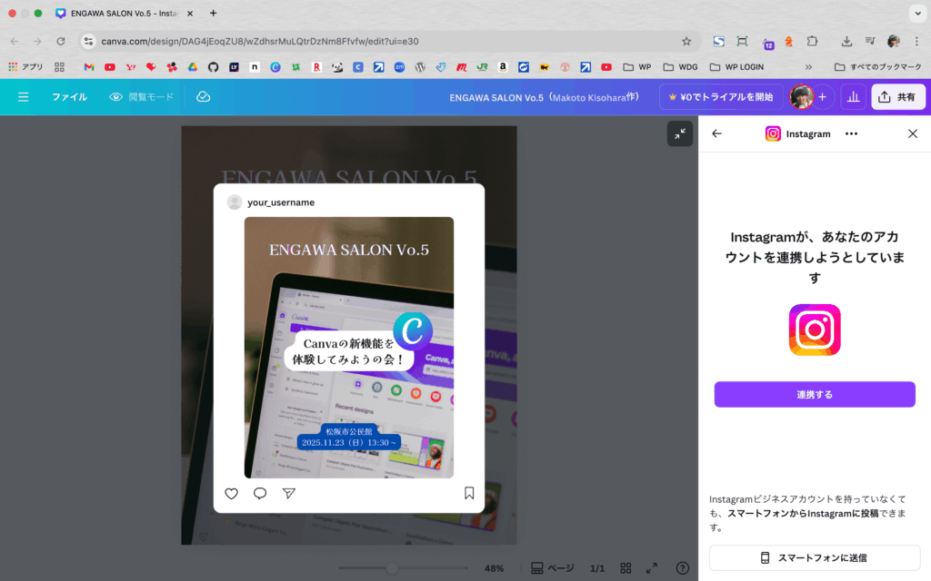
Task: Click the comment bubble icon in post preview
Action: click(x=260, y=493)
